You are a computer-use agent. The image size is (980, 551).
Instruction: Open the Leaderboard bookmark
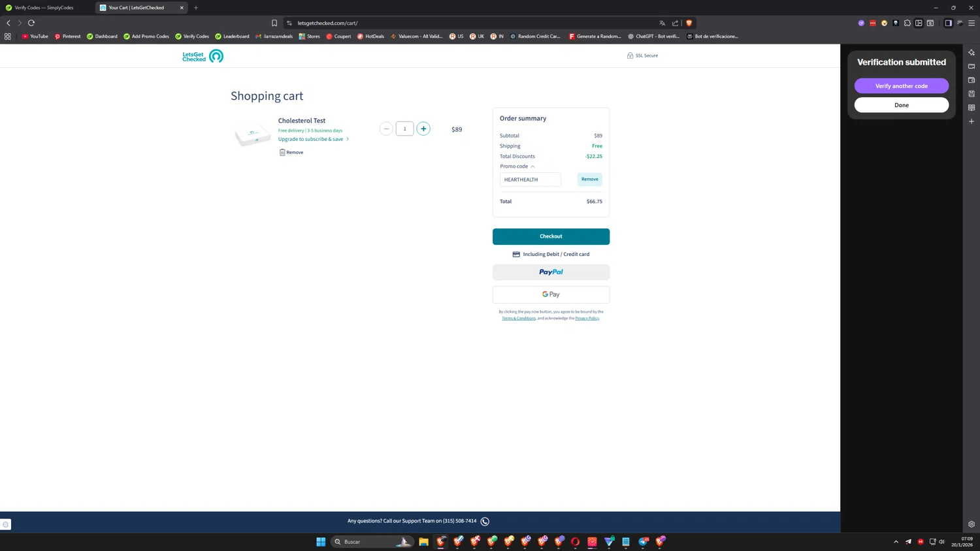tap(232, 37)
